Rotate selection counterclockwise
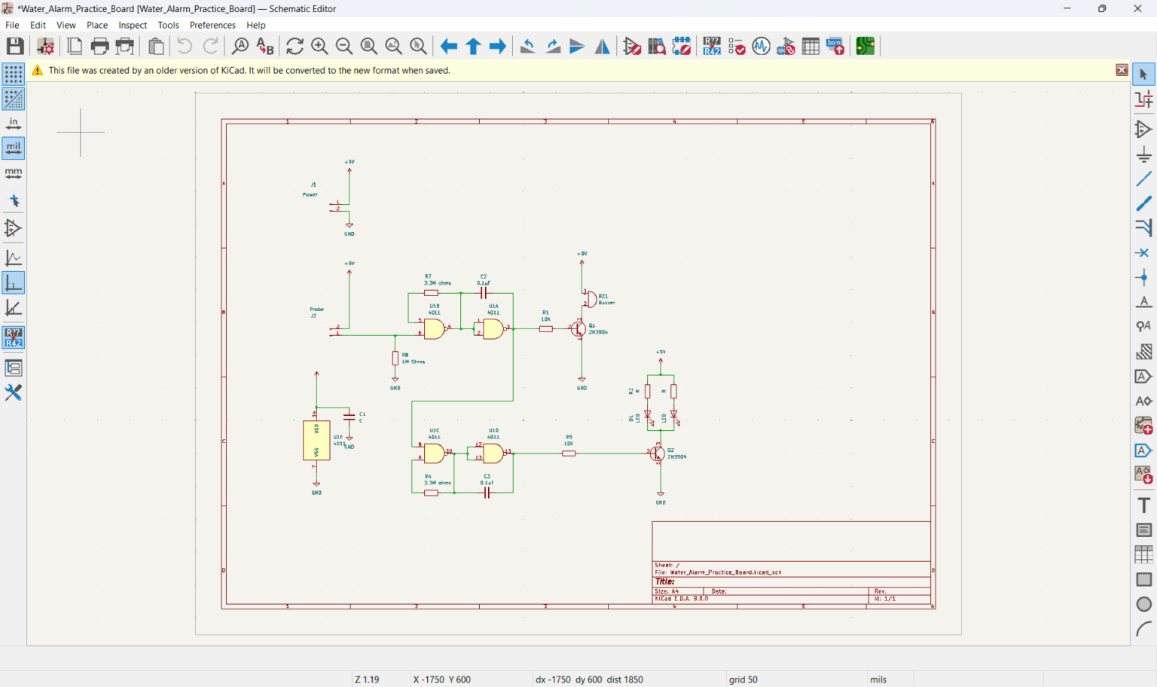The image size is (1157, 687). (528, 46)
